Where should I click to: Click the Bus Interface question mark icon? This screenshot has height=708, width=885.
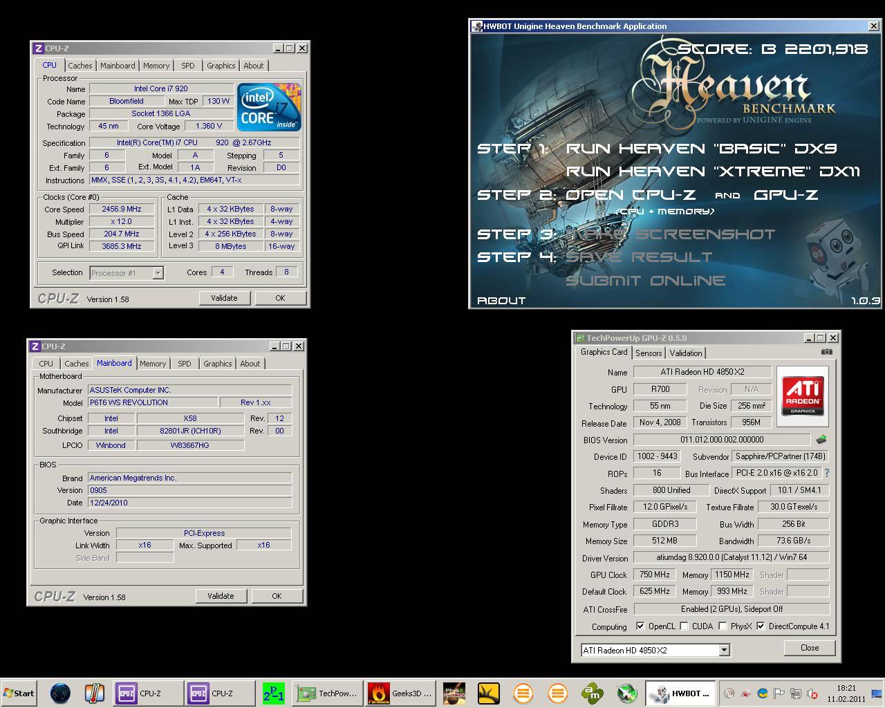coord(827,473)
